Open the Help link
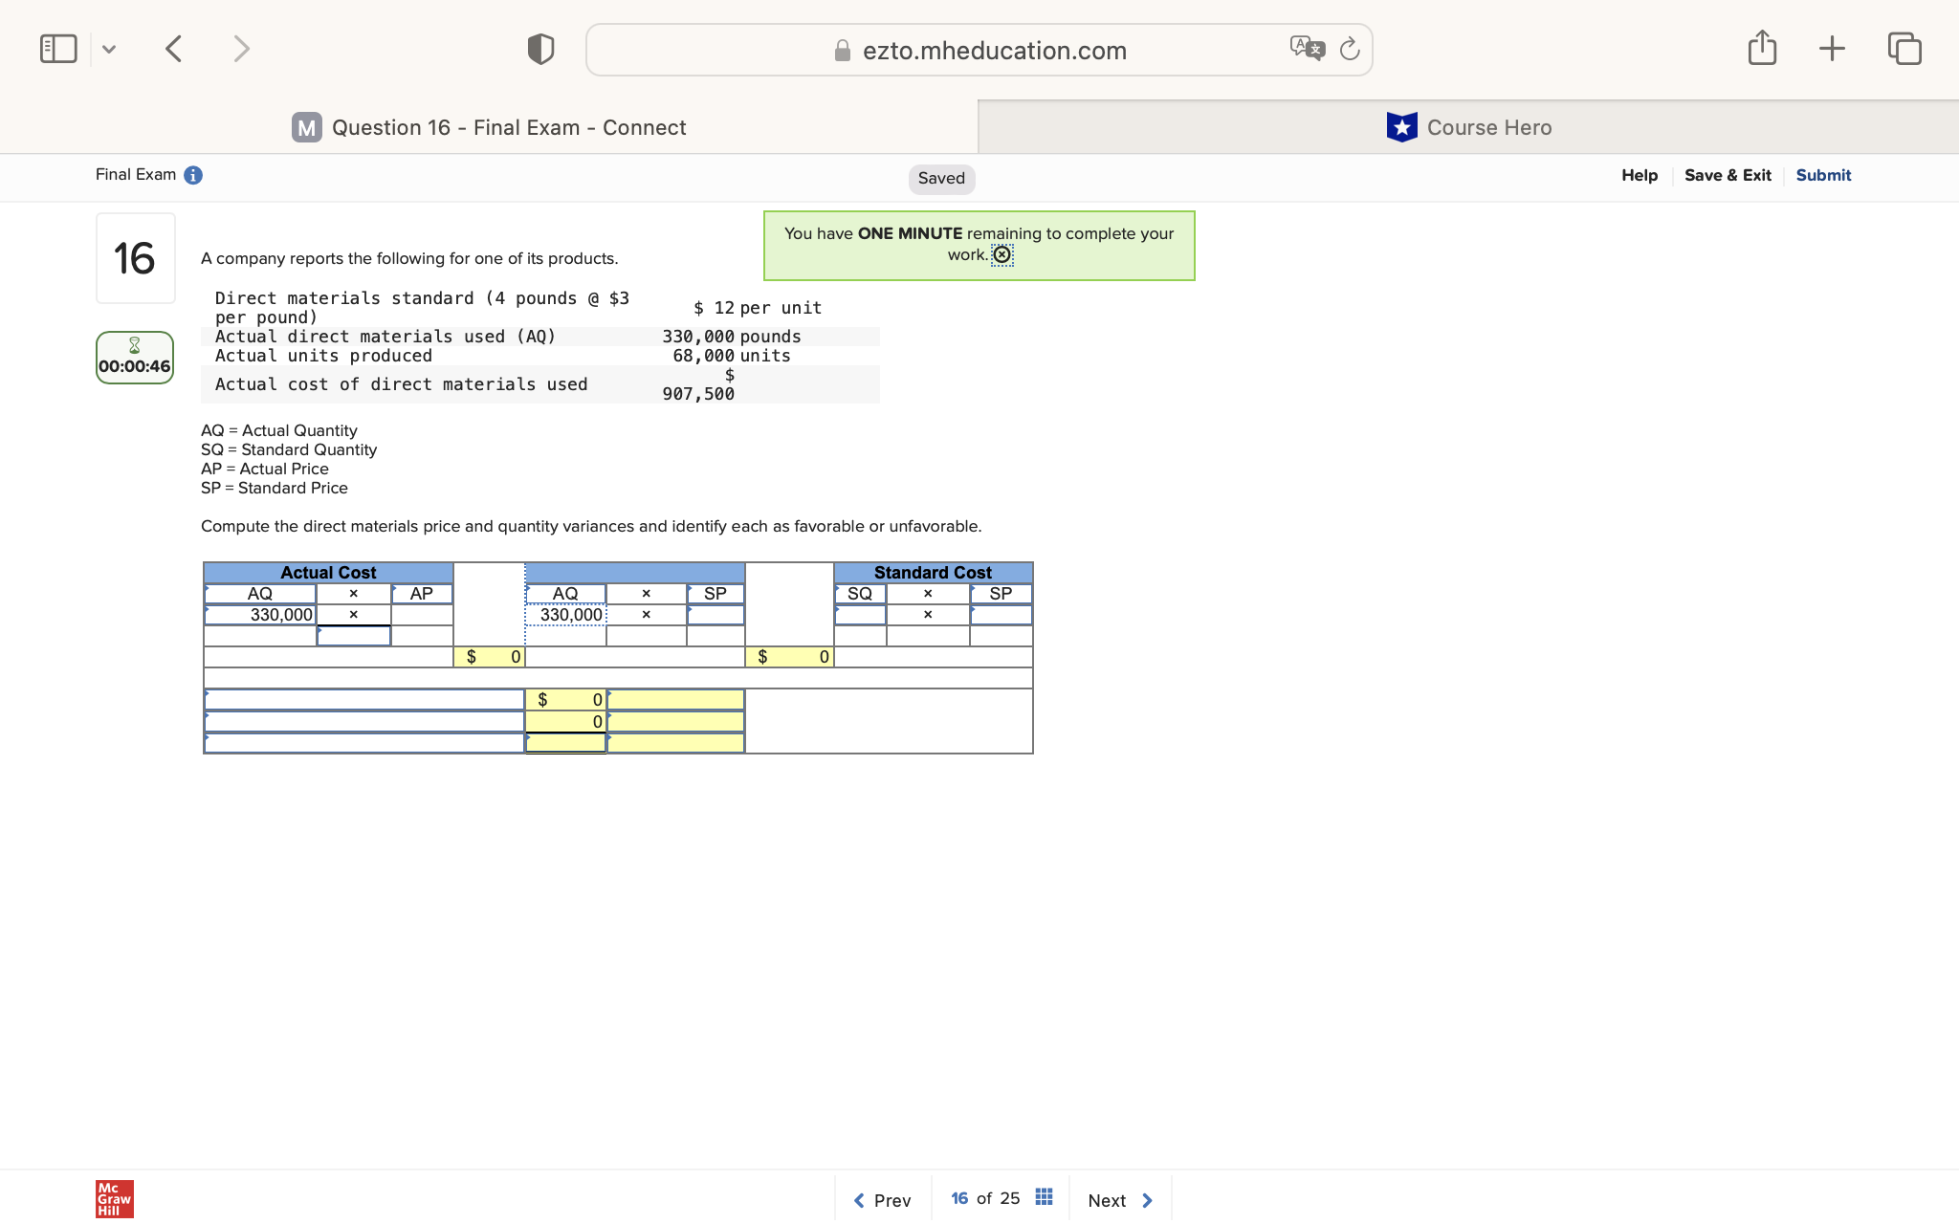1959x1224 pixels. pos(1639,175)
